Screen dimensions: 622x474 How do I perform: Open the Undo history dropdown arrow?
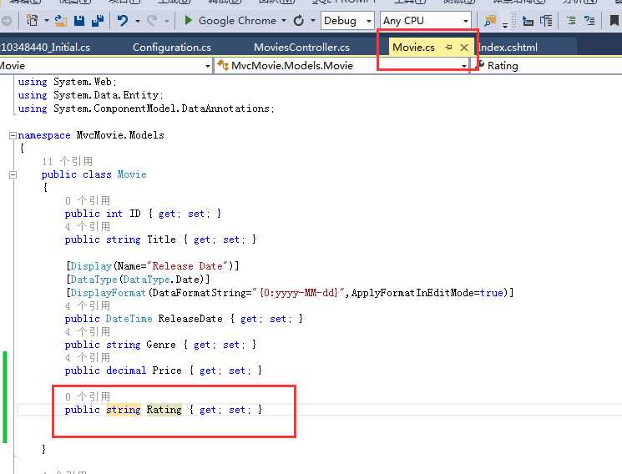(x=137, y=21)
